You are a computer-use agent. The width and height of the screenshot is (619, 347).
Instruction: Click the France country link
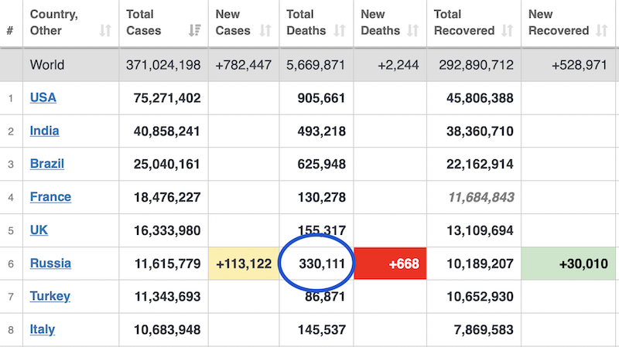(x=50, y=197)
